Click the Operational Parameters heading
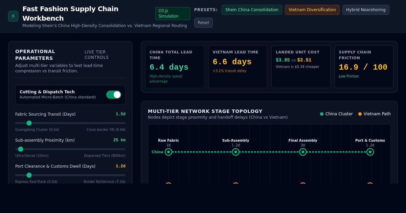406x213 pixels. tap(35, 55)
